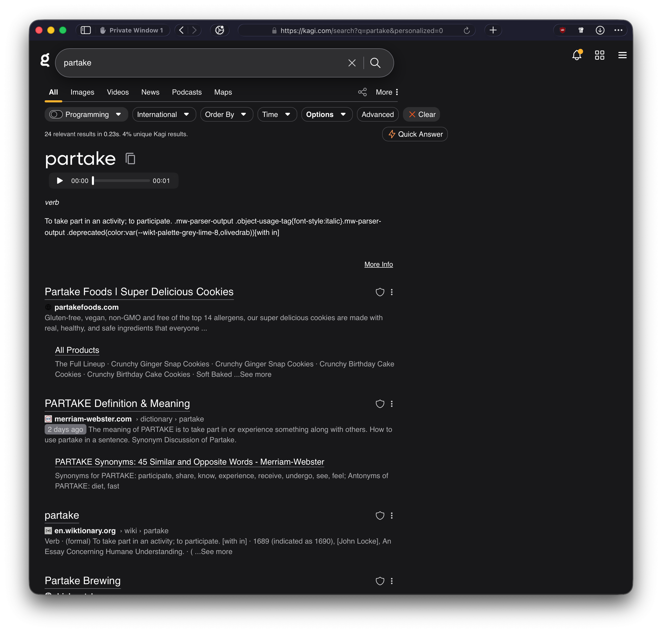Expand the International region dropdown
The height and width of the screenshot is (633, 662).
pos(164,114)
